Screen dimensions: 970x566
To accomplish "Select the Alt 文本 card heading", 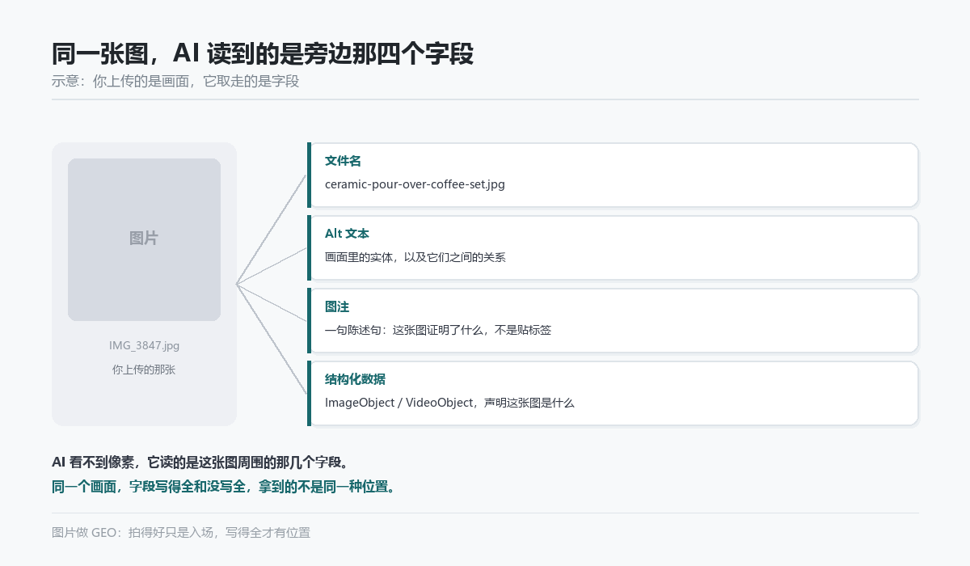I will pos(347,234).
